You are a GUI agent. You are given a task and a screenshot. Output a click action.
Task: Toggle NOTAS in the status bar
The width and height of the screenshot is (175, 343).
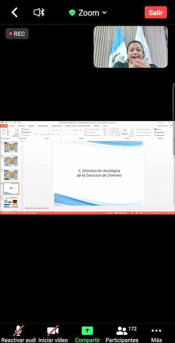[109, 213]
